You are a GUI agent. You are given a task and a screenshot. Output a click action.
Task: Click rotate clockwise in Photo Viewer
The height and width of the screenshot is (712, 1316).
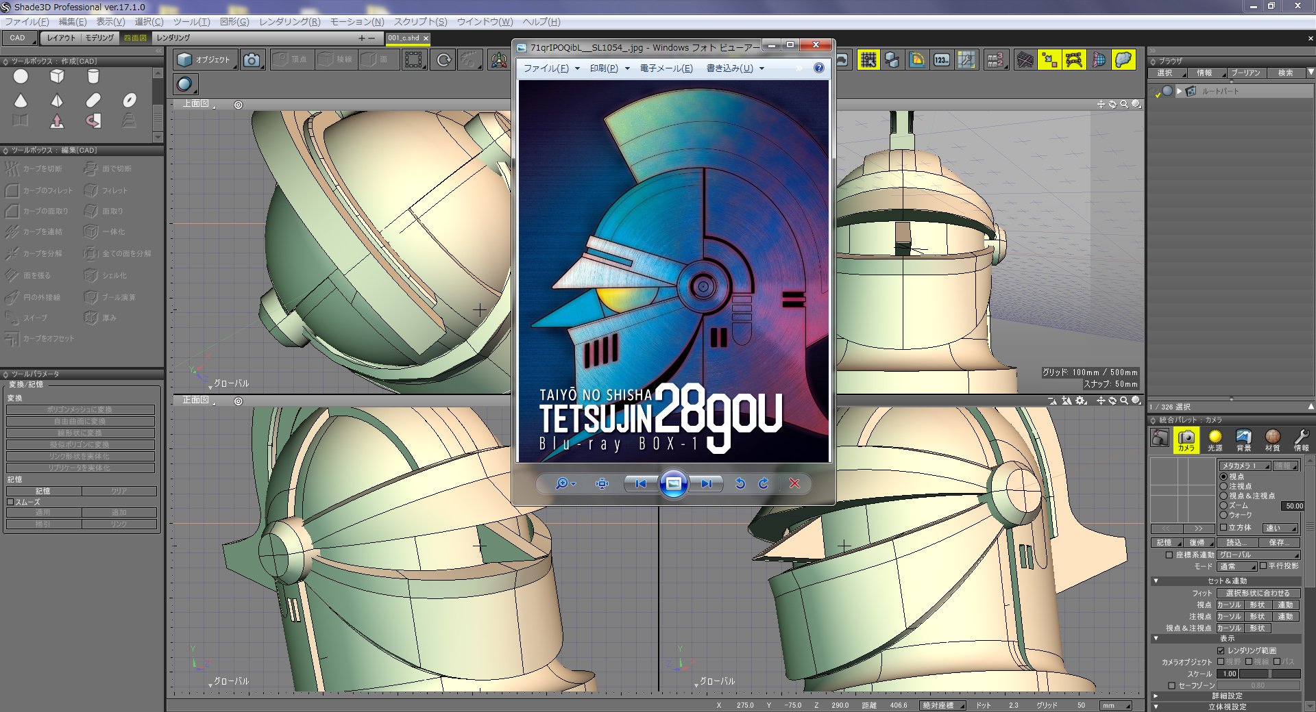coord(764,483)
